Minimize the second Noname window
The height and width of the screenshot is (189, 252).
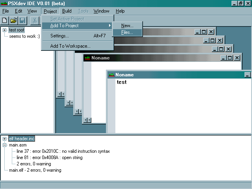223,58
